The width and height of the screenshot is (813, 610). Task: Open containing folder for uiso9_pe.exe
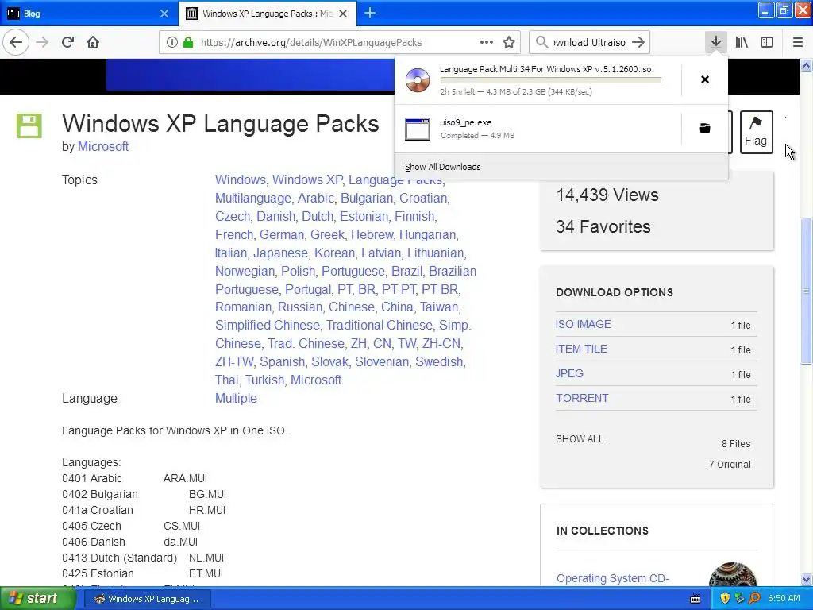pyautogui.click(x=705, y=128)
